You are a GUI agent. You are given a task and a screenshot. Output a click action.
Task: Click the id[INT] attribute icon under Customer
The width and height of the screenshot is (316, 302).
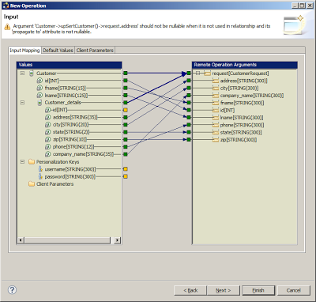(x=39, y=81)
